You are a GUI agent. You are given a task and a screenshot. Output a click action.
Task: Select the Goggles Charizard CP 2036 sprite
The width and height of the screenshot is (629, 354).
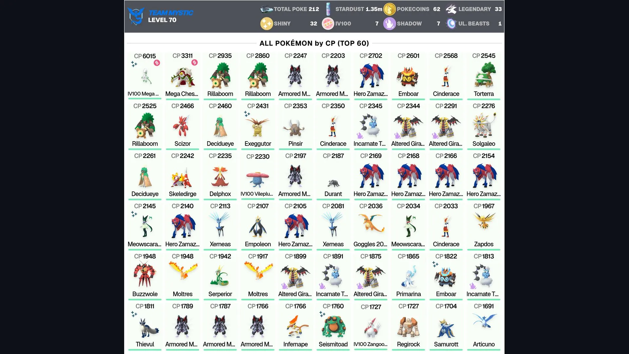point(371,223)
